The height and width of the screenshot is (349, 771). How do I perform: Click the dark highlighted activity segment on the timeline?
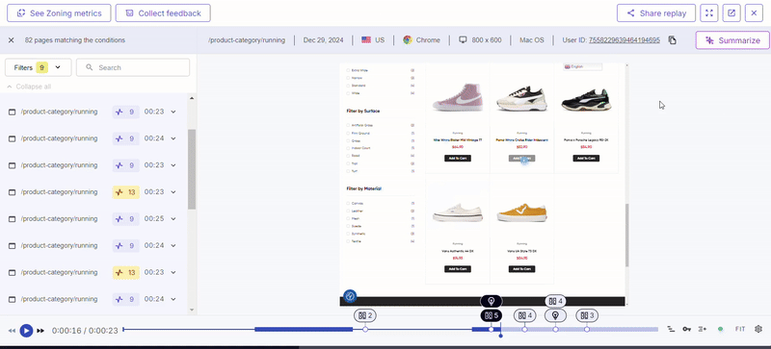point(304,330)
